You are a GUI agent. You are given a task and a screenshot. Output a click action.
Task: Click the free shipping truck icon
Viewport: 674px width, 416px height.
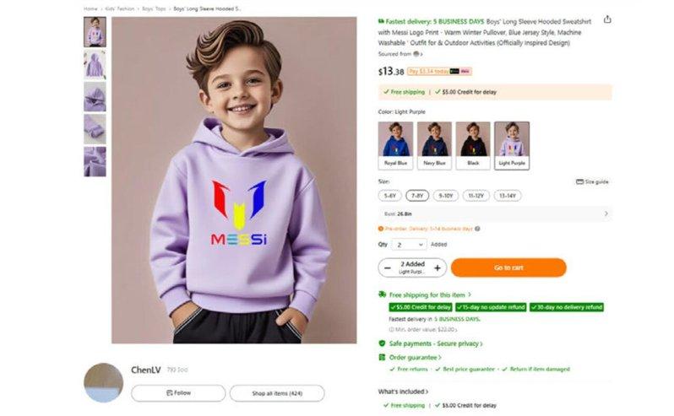coord(382,294)
